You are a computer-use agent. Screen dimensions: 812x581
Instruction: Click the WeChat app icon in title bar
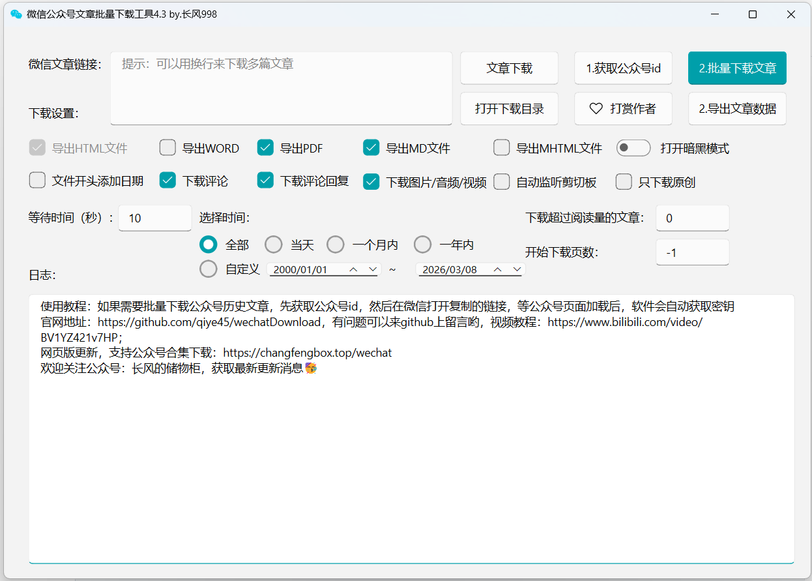tap(16, 14)
